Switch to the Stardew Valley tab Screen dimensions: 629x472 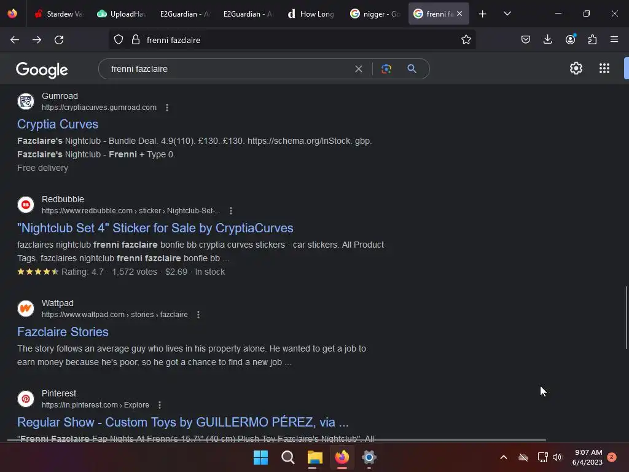(59, 14)
